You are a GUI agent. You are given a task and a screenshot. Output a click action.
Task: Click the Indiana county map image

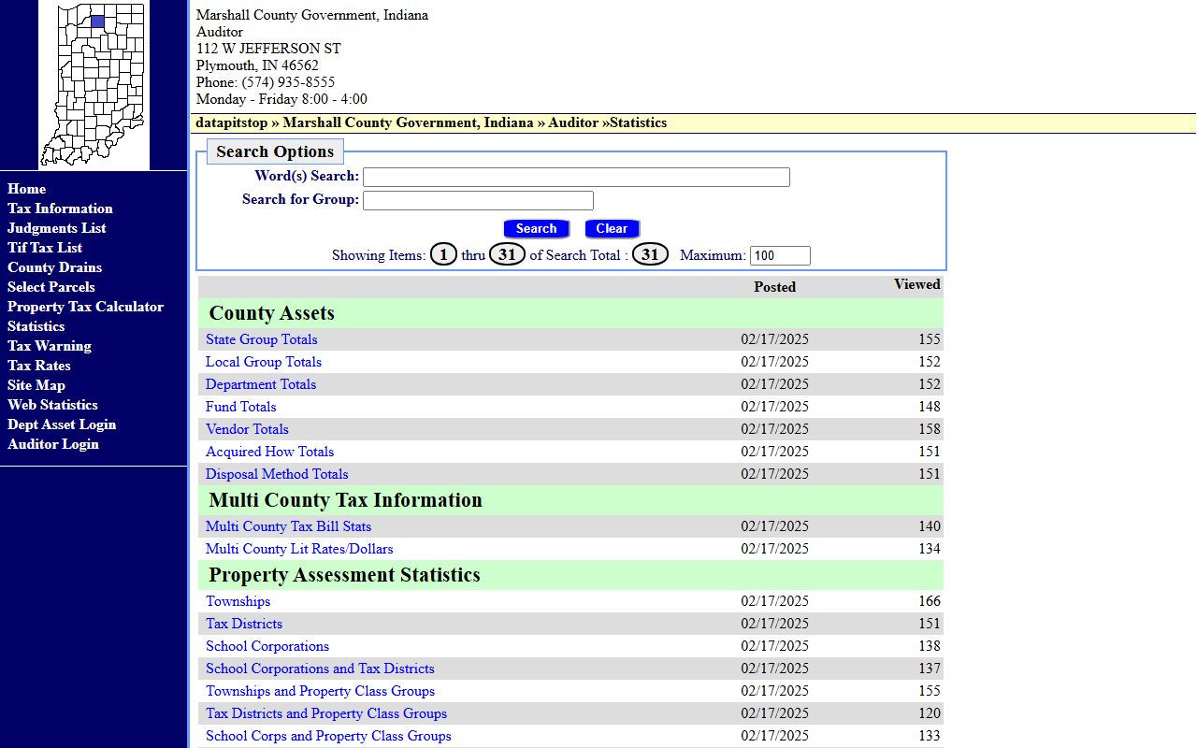94,84
